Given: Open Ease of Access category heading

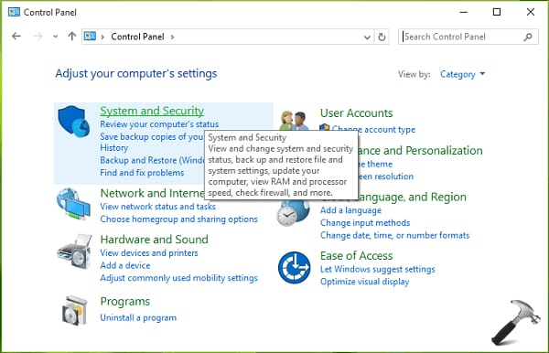Looking at the screenshot, I should (x=357, y=256).
